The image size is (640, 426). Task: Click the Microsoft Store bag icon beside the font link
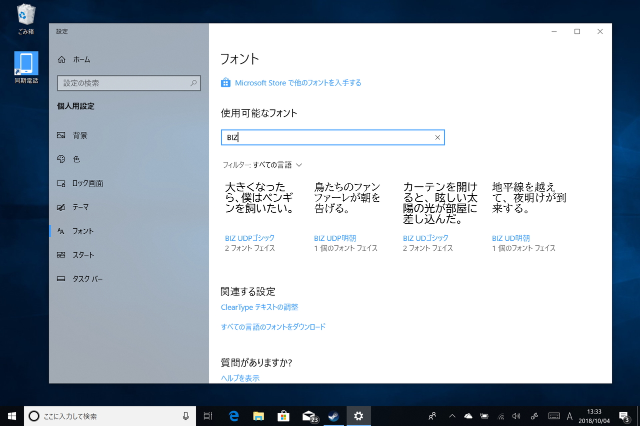click(225, 82)
